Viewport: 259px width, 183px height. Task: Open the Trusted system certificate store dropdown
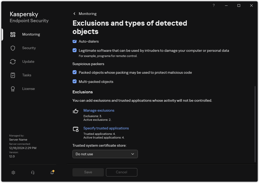tap(105, 154)
